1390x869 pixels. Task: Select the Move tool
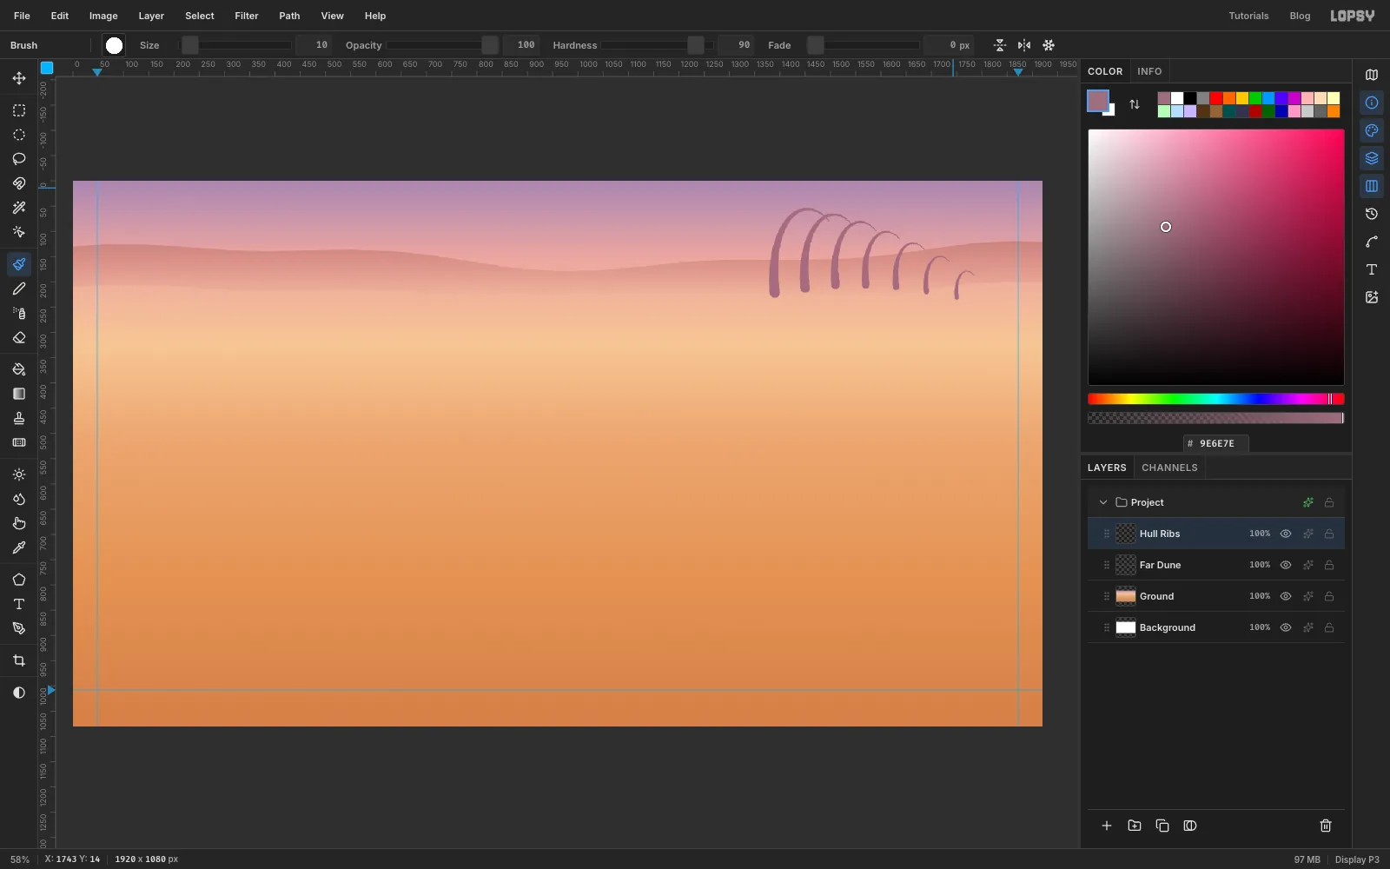click(x=18, y=78)
